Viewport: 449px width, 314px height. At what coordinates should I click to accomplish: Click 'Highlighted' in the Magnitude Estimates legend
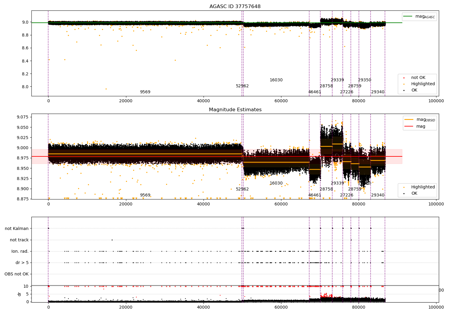[x=423, y=187]
